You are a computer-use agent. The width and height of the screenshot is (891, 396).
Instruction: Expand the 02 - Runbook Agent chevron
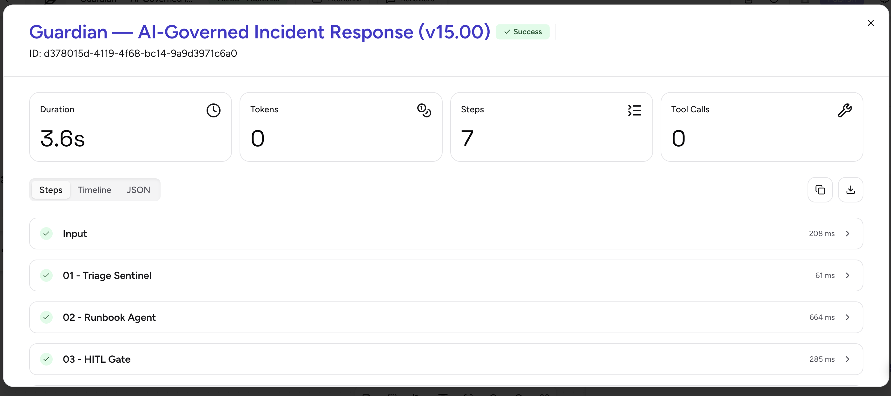tap(848, 317)
